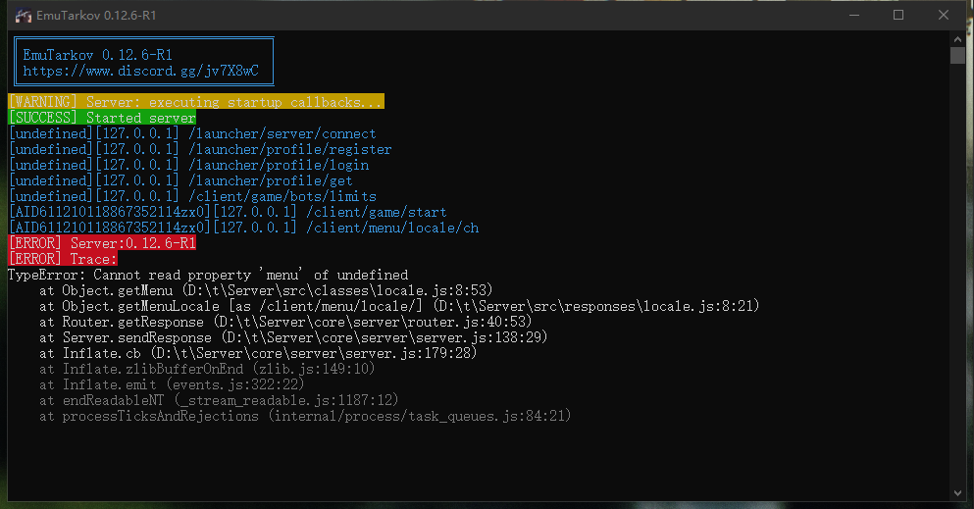
Task: Click the scrollbar down arrow
Action: (x=957, y=493)
